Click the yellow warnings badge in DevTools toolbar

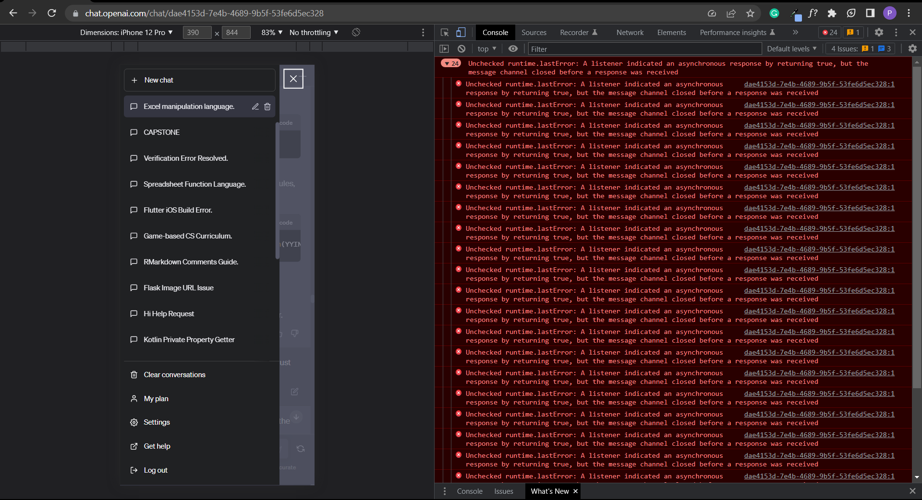coord(852,32)
